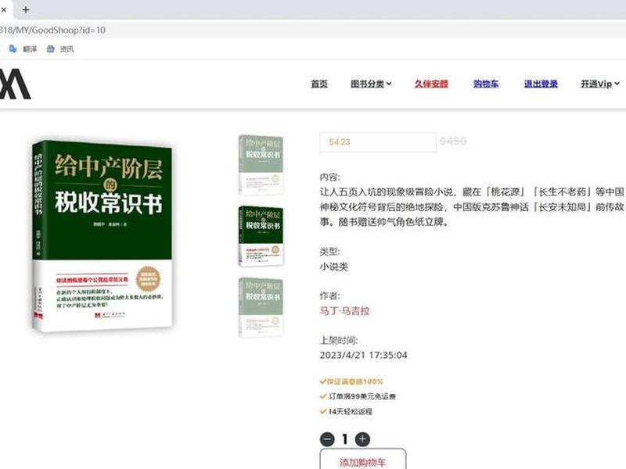Click the price field showing 54.23
This screenshot has height=469, width=626.
click(x=378, y=142)
